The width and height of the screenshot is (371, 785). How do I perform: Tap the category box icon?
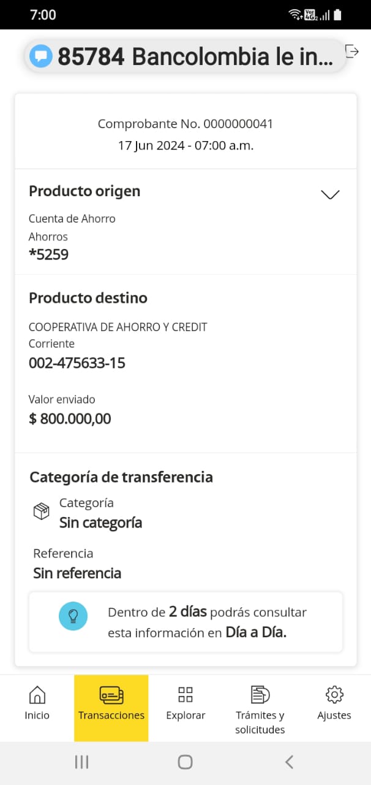pos(42,511)
